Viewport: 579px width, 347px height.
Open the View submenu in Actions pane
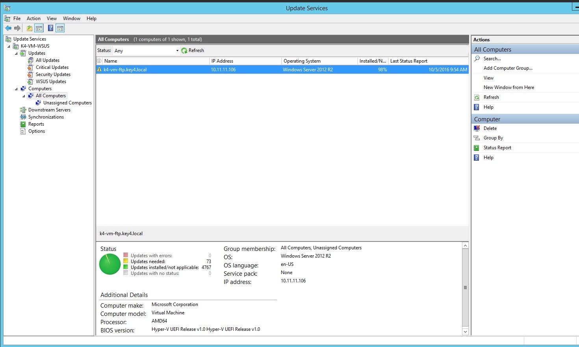tap(488, 78)
